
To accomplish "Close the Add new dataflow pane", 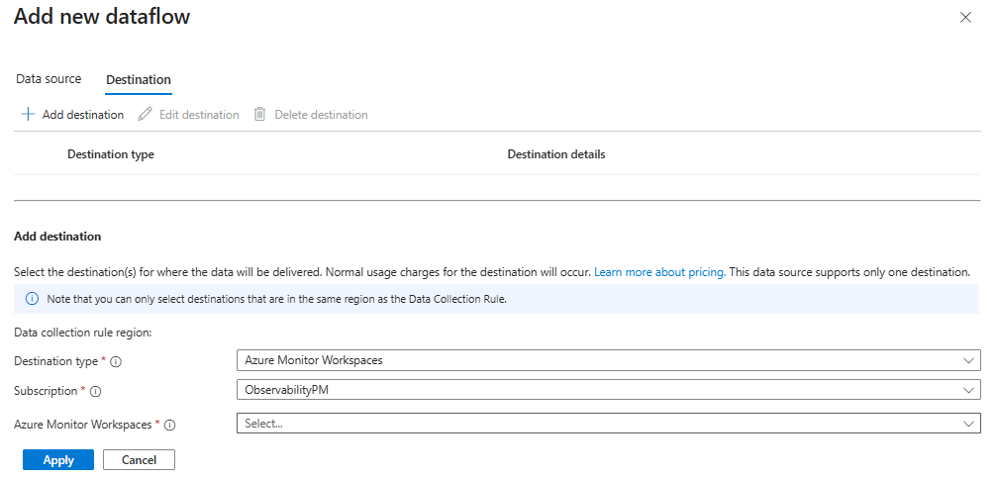I will 965,18.
